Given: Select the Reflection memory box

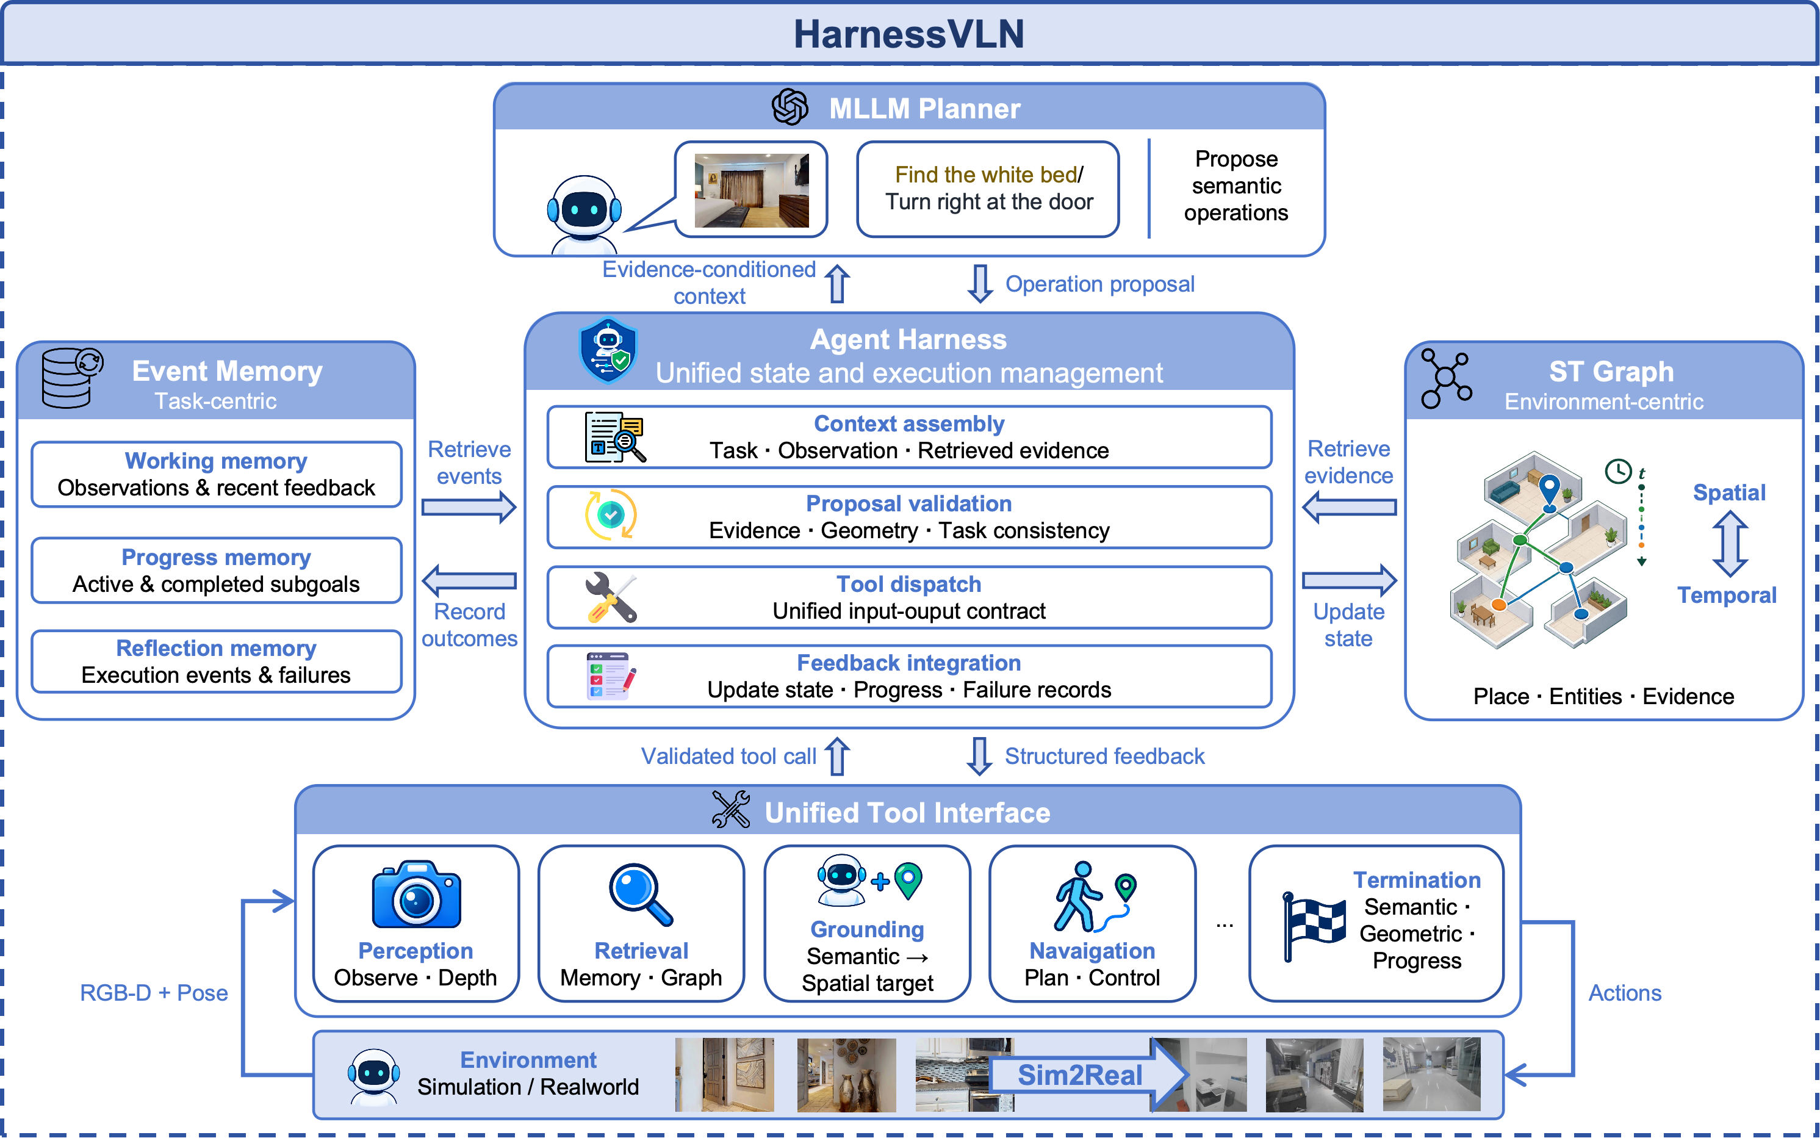Looking at the screenshot, I should 217,661.
